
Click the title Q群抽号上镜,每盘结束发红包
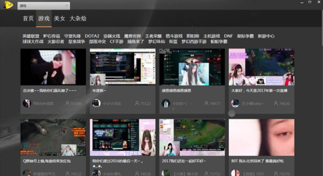[47, 161]
